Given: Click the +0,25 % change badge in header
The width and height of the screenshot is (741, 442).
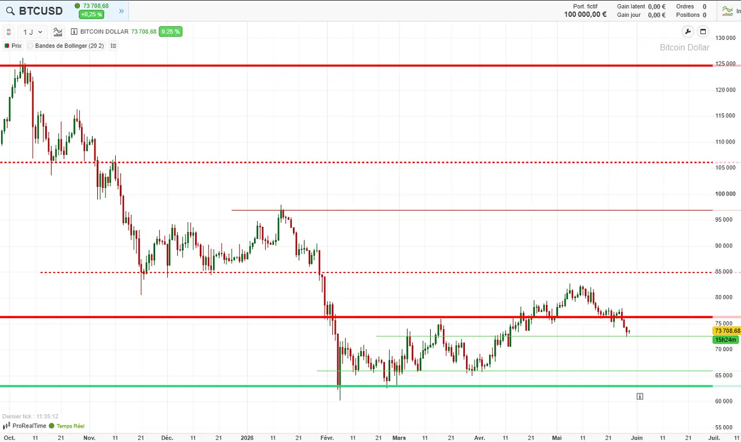Looking at the screenshot, I should tap(91, 14).
